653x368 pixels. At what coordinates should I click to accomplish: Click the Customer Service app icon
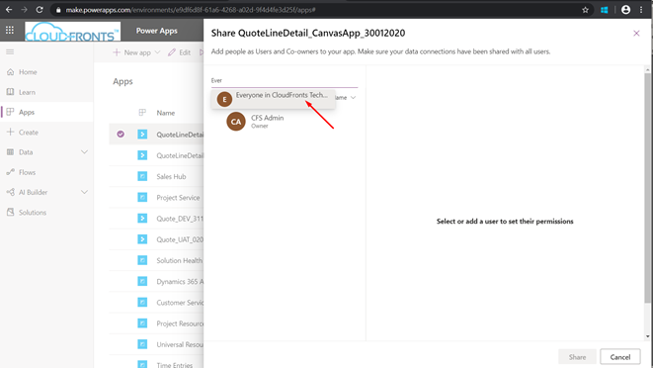click(142, 302)
